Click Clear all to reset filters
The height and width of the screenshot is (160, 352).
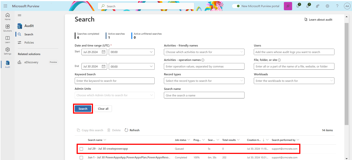[x=103, y=108]
